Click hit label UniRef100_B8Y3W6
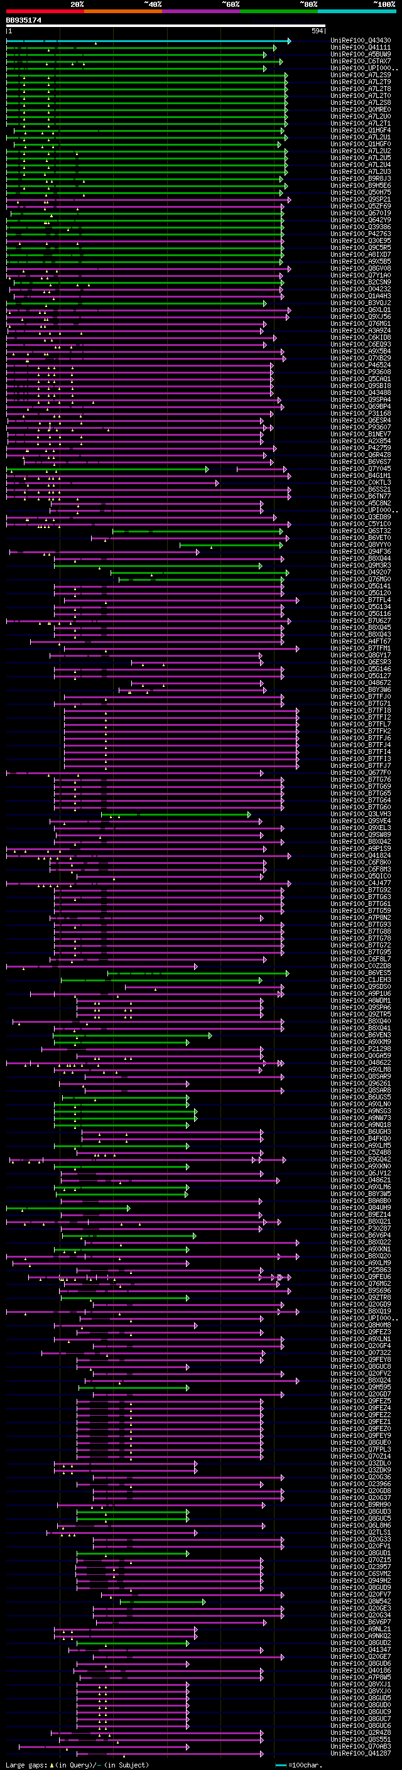 [361, 690]
